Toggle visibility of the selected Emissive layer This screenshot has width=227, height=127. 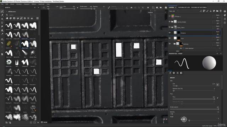point(170,33)
